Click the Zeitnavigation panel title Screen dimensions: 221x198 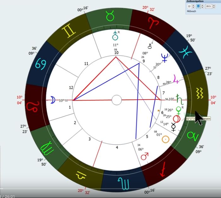[195, 1]
